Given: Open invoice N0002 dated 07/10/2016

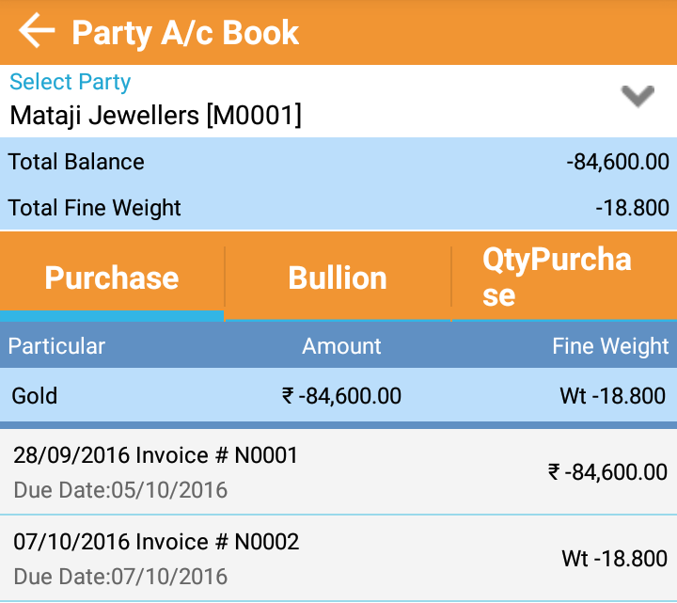Looking at the screenshot, I should pyautogui.click(x=156, y=542).
